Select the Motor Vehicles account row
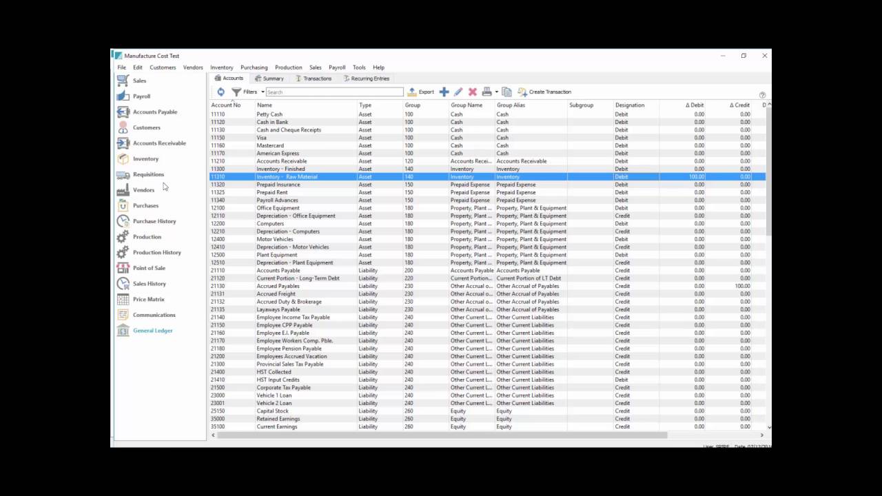This screenshot has height=496, width=882. click(x=487, y=239)
